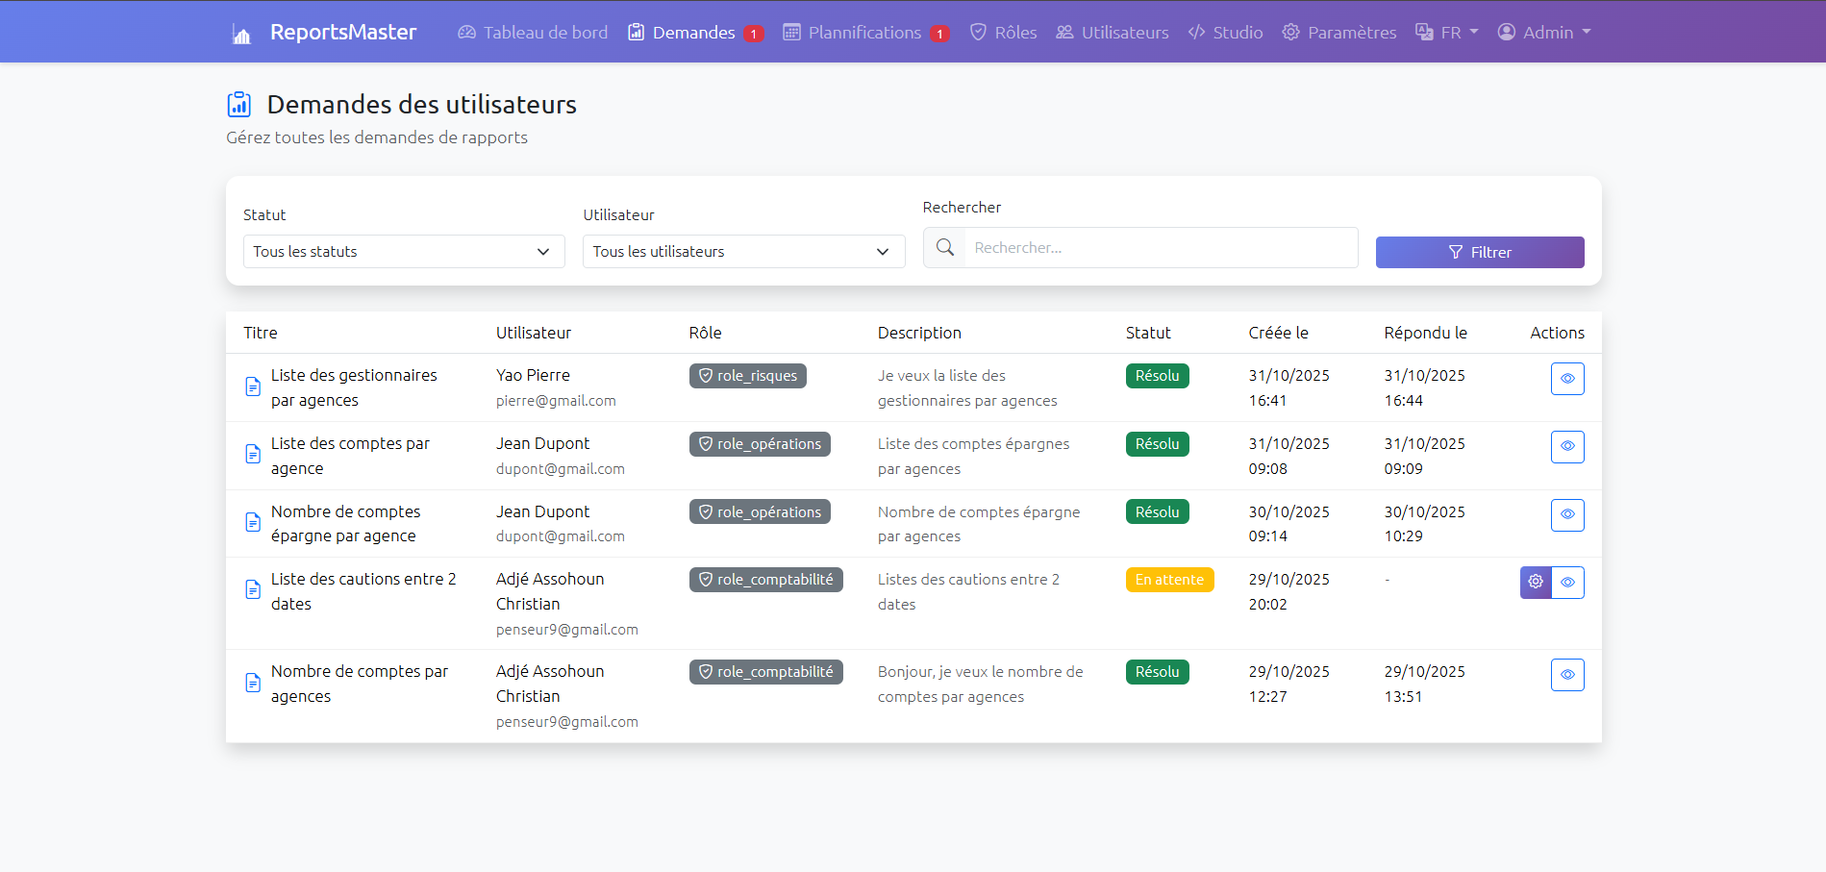Open the FR language dropdown
Screen dimensions: 1826x872
coord(1447,33)
